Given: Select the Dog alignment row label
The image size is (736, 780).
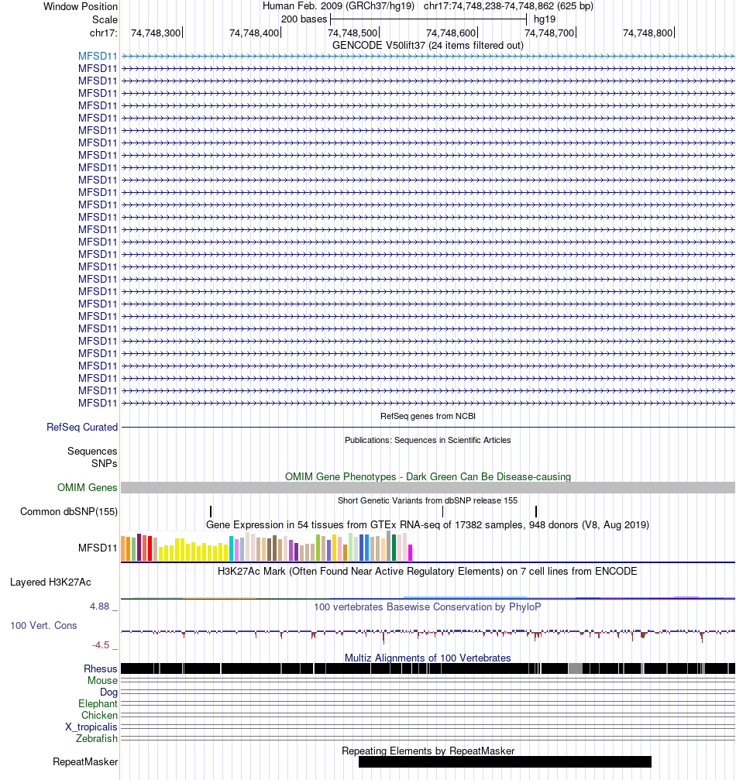Looking at the screenshot, I should [109, 692].
